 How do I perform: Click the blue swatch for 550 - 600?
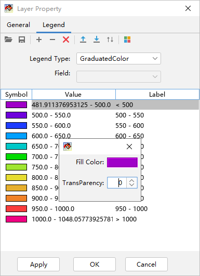coord(16,125)
